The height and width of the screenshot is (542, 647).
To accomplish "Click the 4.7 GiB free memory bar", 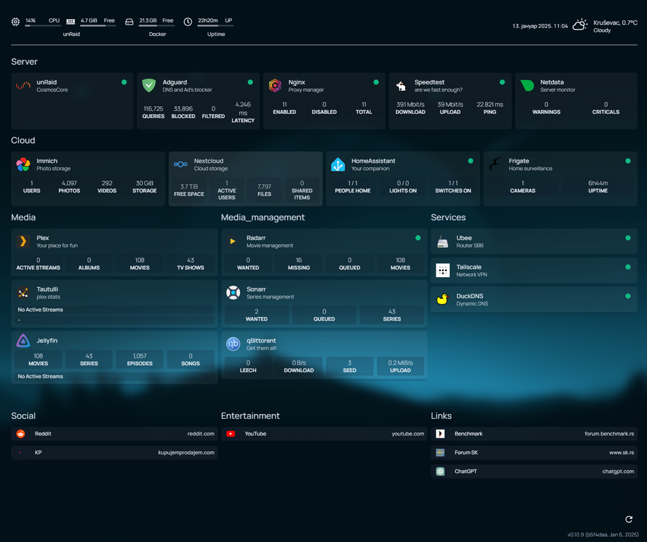I will coord(98,26).
